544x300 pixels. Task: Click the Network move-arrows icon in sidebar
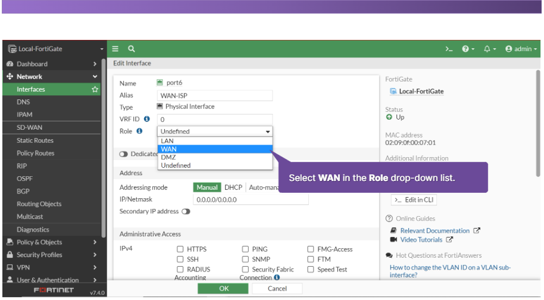(x=10, y=76)
